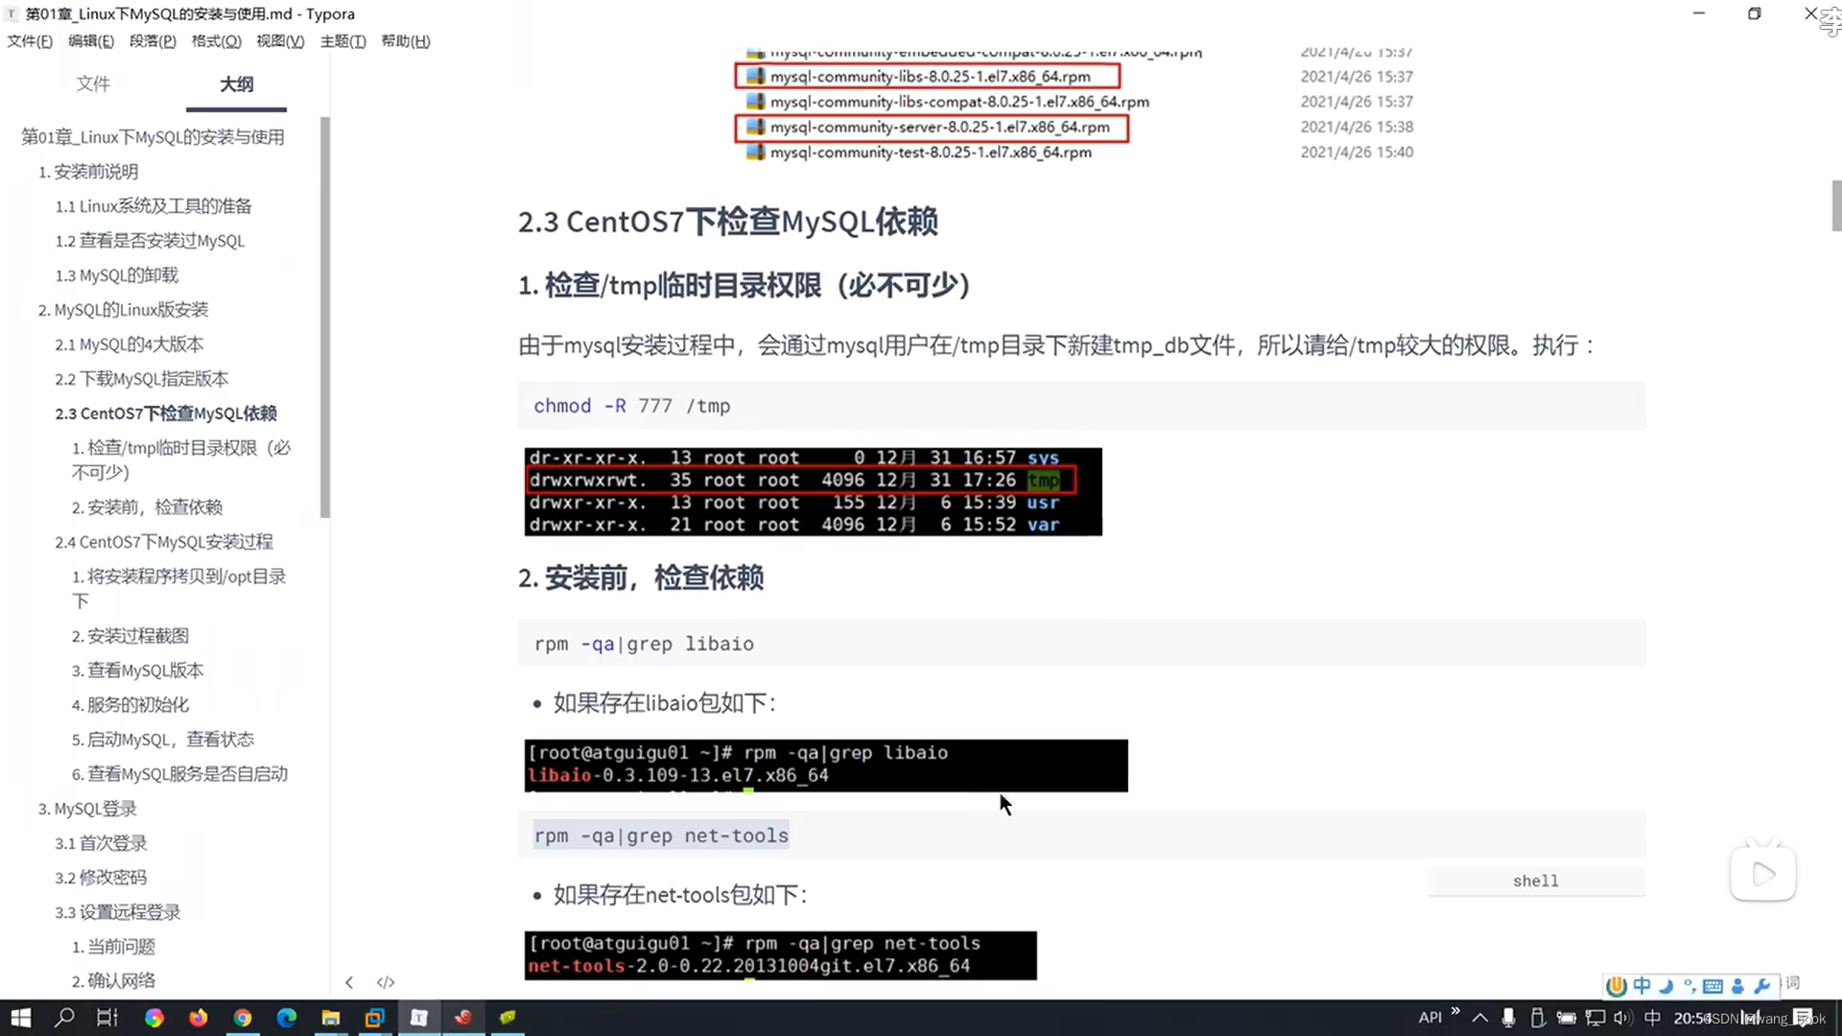Screen dimensions: 1842x1036
Task: Open the shell language selector box
Action: coord(1535,881)
